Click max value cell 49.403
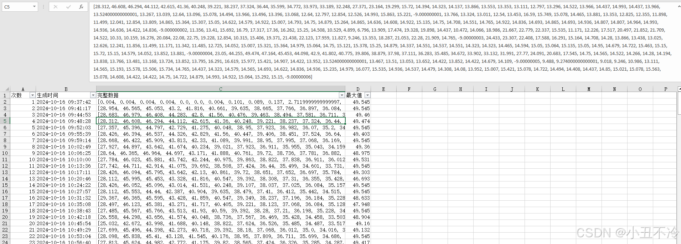 [358, 134]
